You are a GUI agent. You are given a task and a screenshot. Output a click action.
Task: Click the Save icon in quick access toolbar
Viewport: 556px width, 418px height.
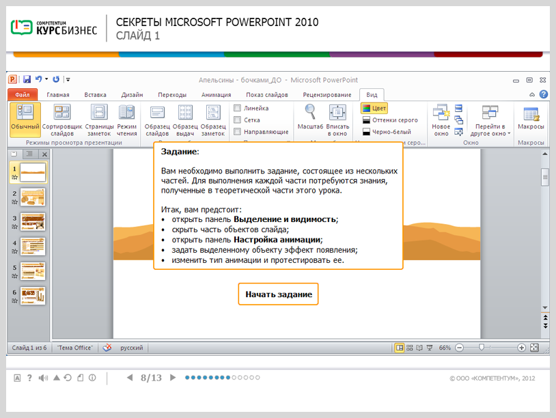(x=27, y=79)
